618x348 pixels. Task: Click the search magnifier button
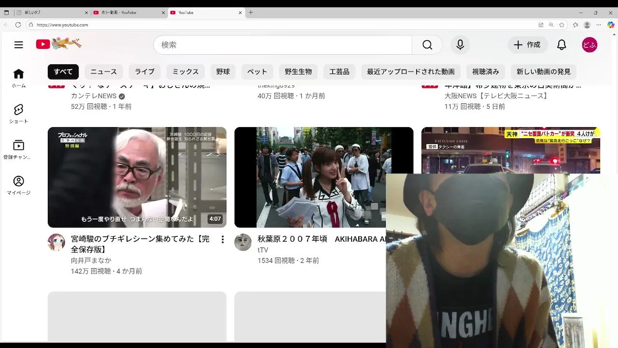coord(427,45)
